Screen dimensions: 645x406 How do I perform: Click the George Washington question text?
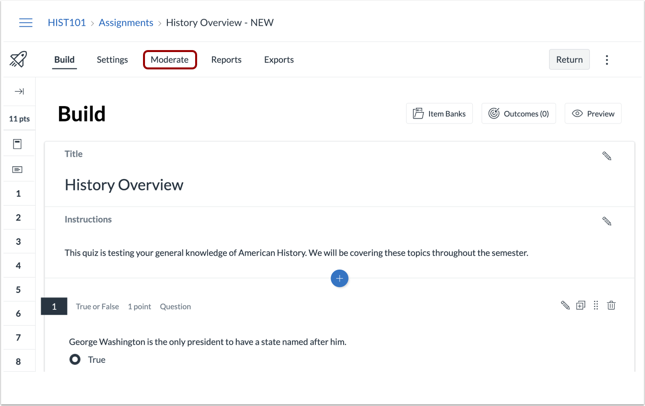click(x=208, y=342)
